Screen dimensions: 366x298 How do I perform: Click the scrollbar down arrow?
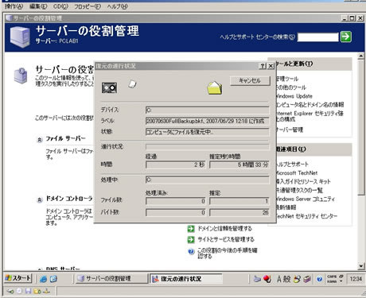[x=360, y=266]
